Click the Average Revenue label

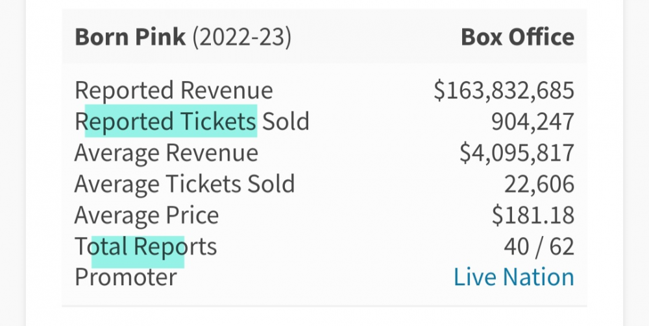point(166,153)
